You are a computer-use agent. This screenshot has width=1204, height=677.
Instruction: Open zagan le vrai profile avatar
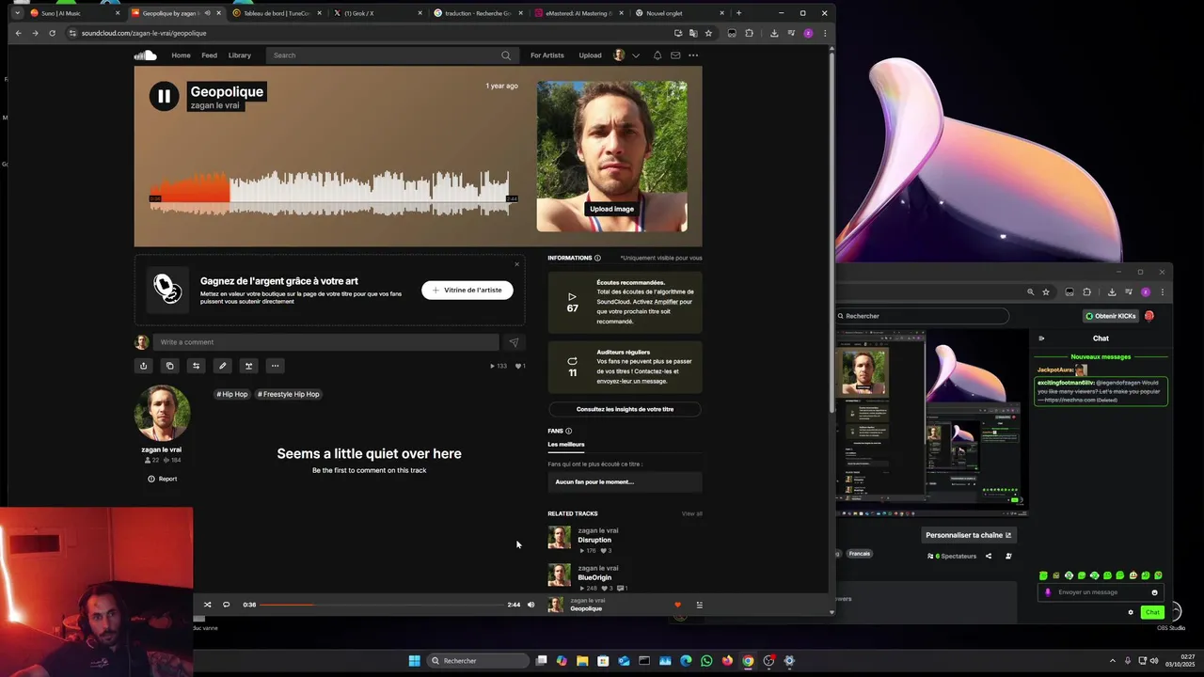[x=162, y=412]
